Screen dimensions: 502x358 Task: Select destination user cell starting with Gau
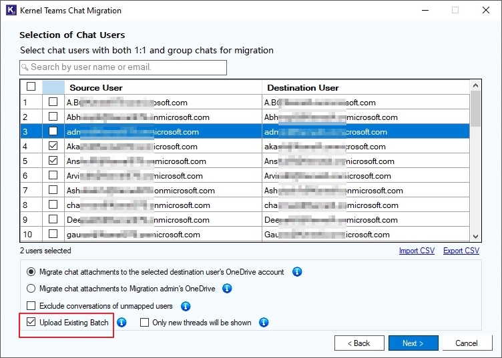pyautogui.click(x=366, y=235)
